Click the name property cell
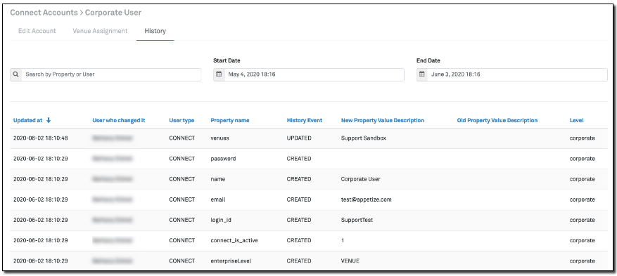 [218, 179]
